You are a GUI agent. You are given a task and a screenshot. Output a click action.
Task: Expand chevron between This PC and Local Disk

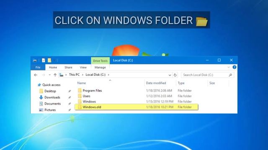[82, 75]
